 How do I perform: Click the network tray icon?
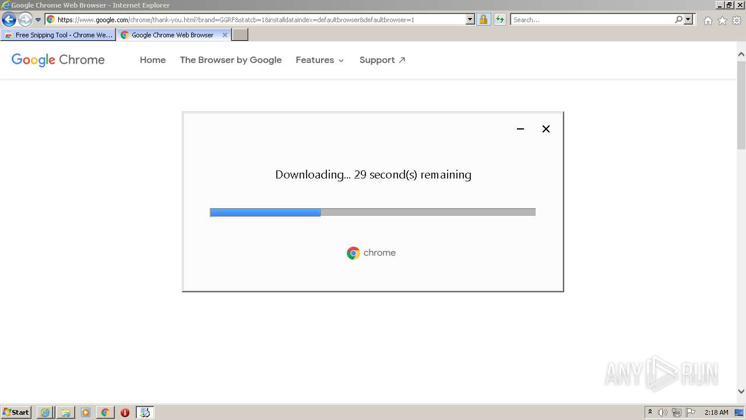[x=677, y=412]
